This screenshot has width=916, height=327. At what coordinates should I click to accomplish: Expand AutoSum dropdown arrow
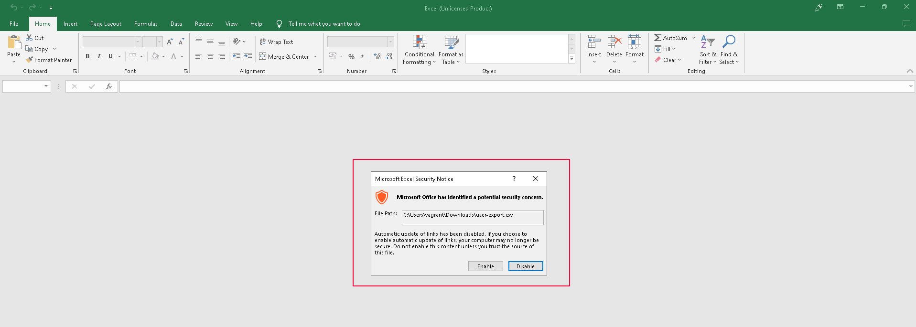point(694,38)
